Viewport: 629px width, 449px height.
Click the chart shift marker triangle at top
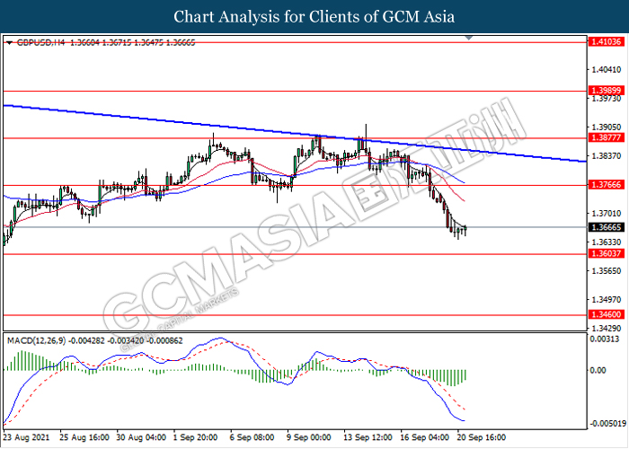click(x=468, y=38)
